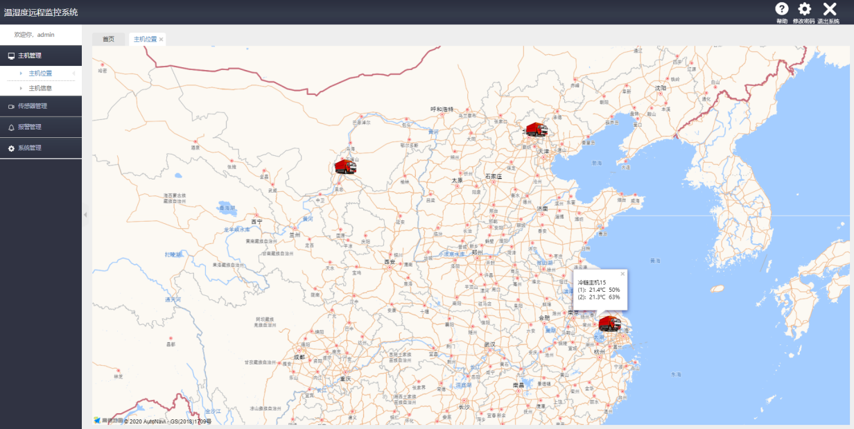Click the truck marker near Shanghai
854x429 pixels.
click(x=609, y=324)
